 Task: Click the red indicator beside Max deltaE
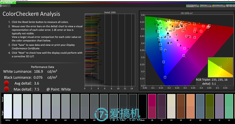(x=6, y=89)
